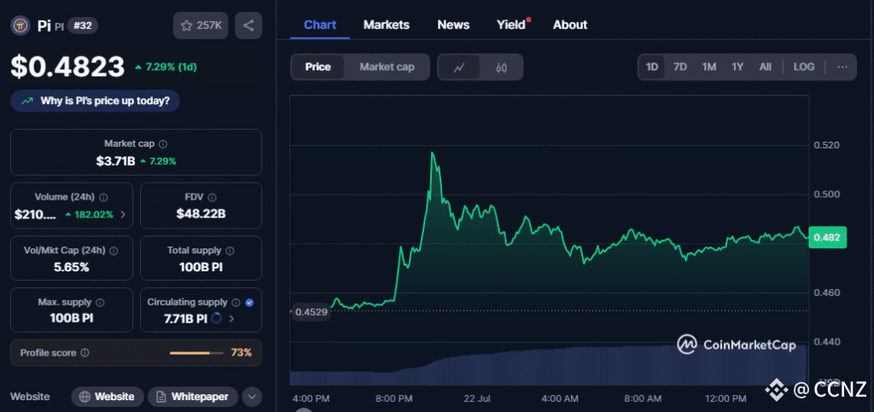The width and height of the screenshot is (874, 412).
Task: Switch to the About tab
Action: [x=570, y=25]
